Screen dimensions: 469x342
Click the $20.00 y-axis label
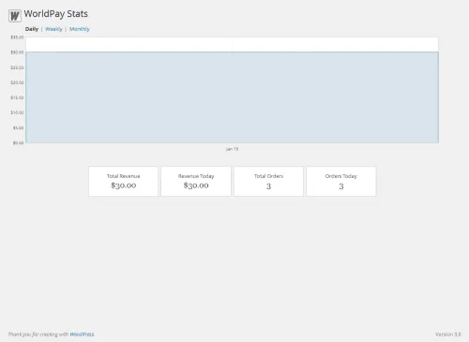click(x=17, y=82)
